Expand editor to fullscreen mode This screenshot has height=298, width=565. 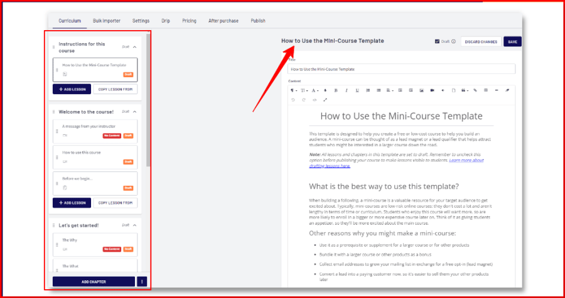[325, 100]
